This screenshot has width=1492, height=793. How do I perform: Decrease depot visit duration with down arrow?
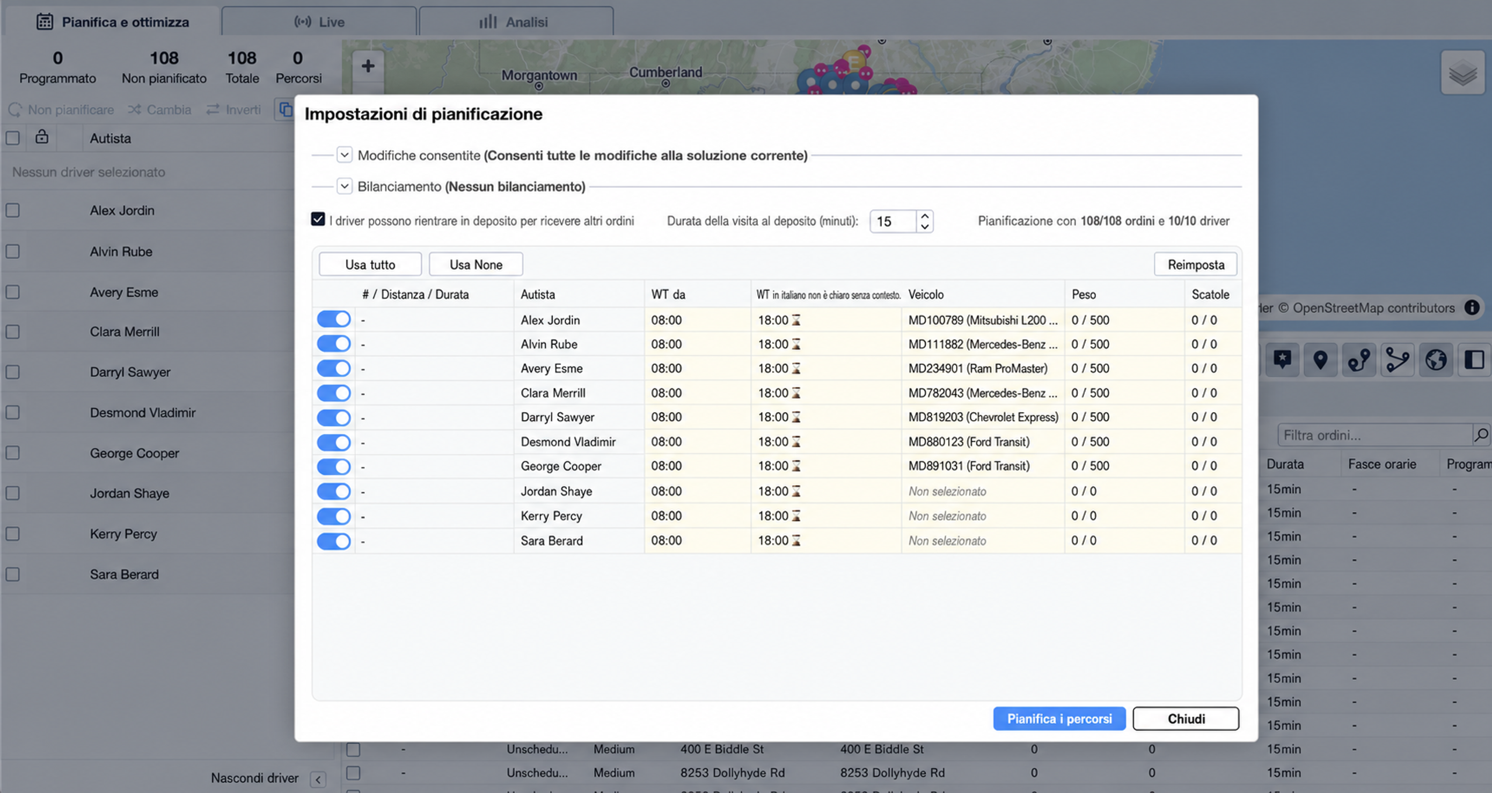tap(925, 226)
